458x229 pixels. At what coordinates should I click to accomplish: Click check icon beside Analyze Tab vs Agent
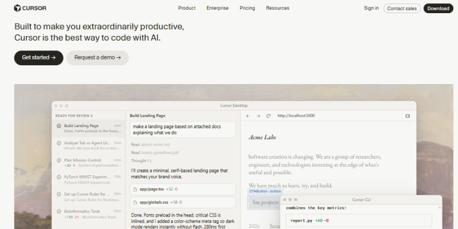click(59, 143)
